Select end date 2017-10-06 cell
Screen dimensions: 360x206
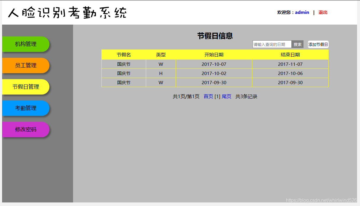pyautogui.click(x=290, y=74)
